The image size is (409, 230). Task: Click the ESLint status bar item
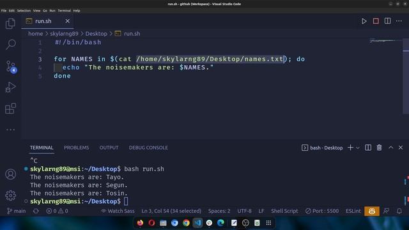[x=353, y=211]
